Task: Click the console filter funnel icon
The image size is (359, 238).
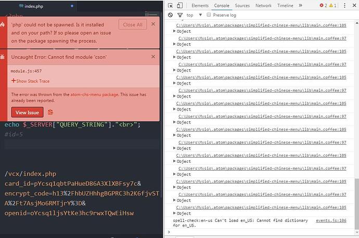Action: pyautogui.click(x=180, y=15)
